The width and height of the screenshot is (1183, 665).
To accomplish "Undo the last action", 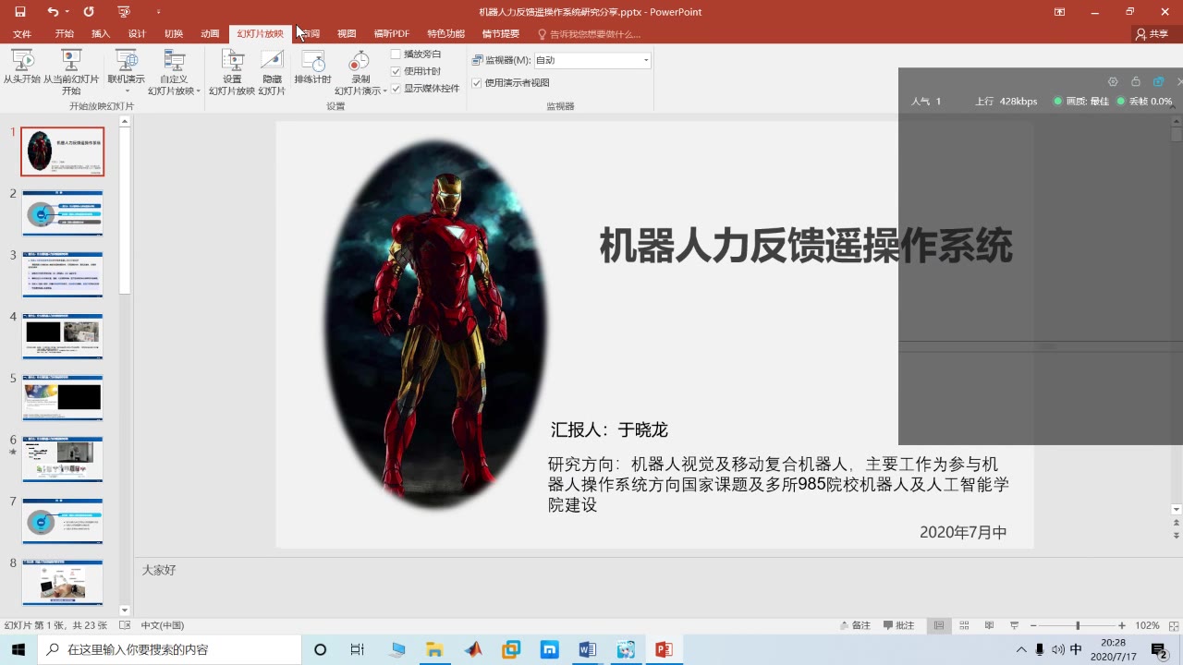I will click(53, 12).
